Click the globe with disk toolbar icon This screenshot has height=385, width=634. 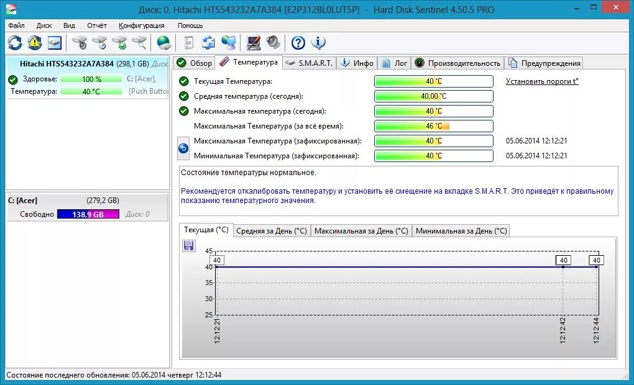coord(163,42)
